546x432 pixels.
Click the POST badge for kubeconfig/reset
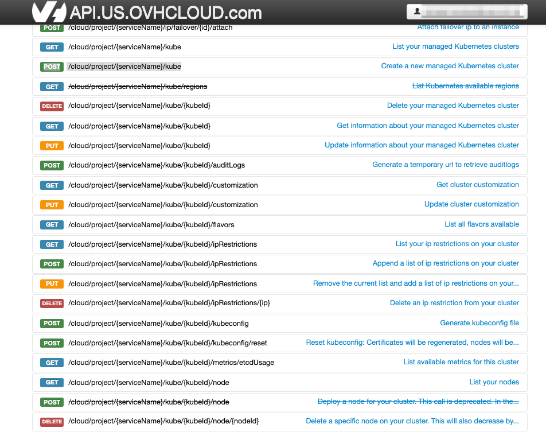pos(52,343)
